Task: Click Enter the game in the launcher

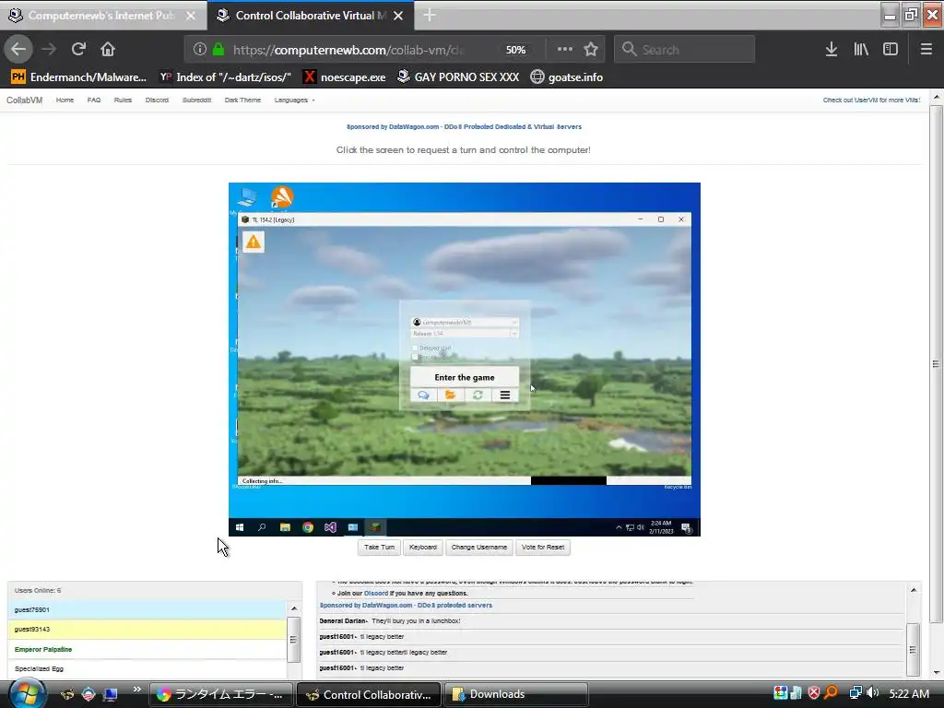Action: click(x=465, y=377)
